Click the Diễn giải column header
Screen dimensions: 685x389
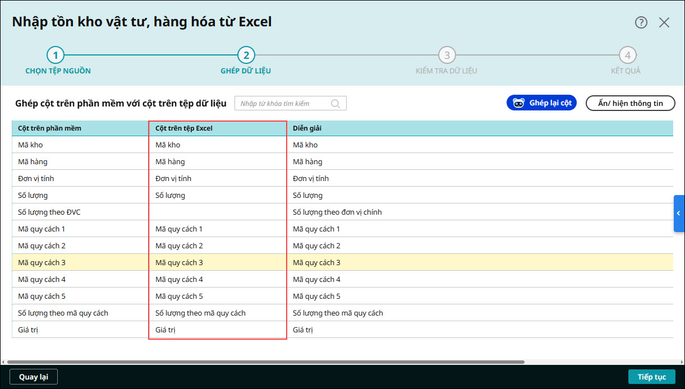pos(480,128)
